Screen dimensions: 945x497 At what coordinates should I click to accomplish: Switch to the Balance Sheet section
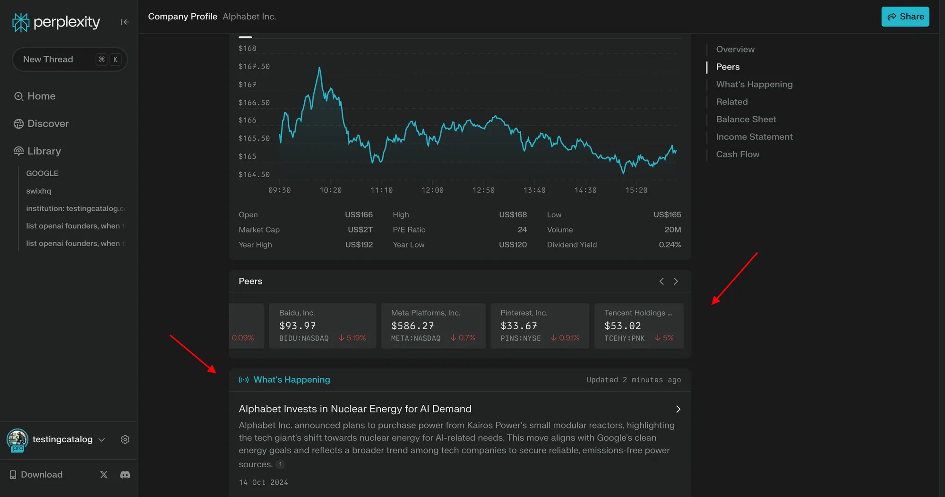click(x=746, y=119)
